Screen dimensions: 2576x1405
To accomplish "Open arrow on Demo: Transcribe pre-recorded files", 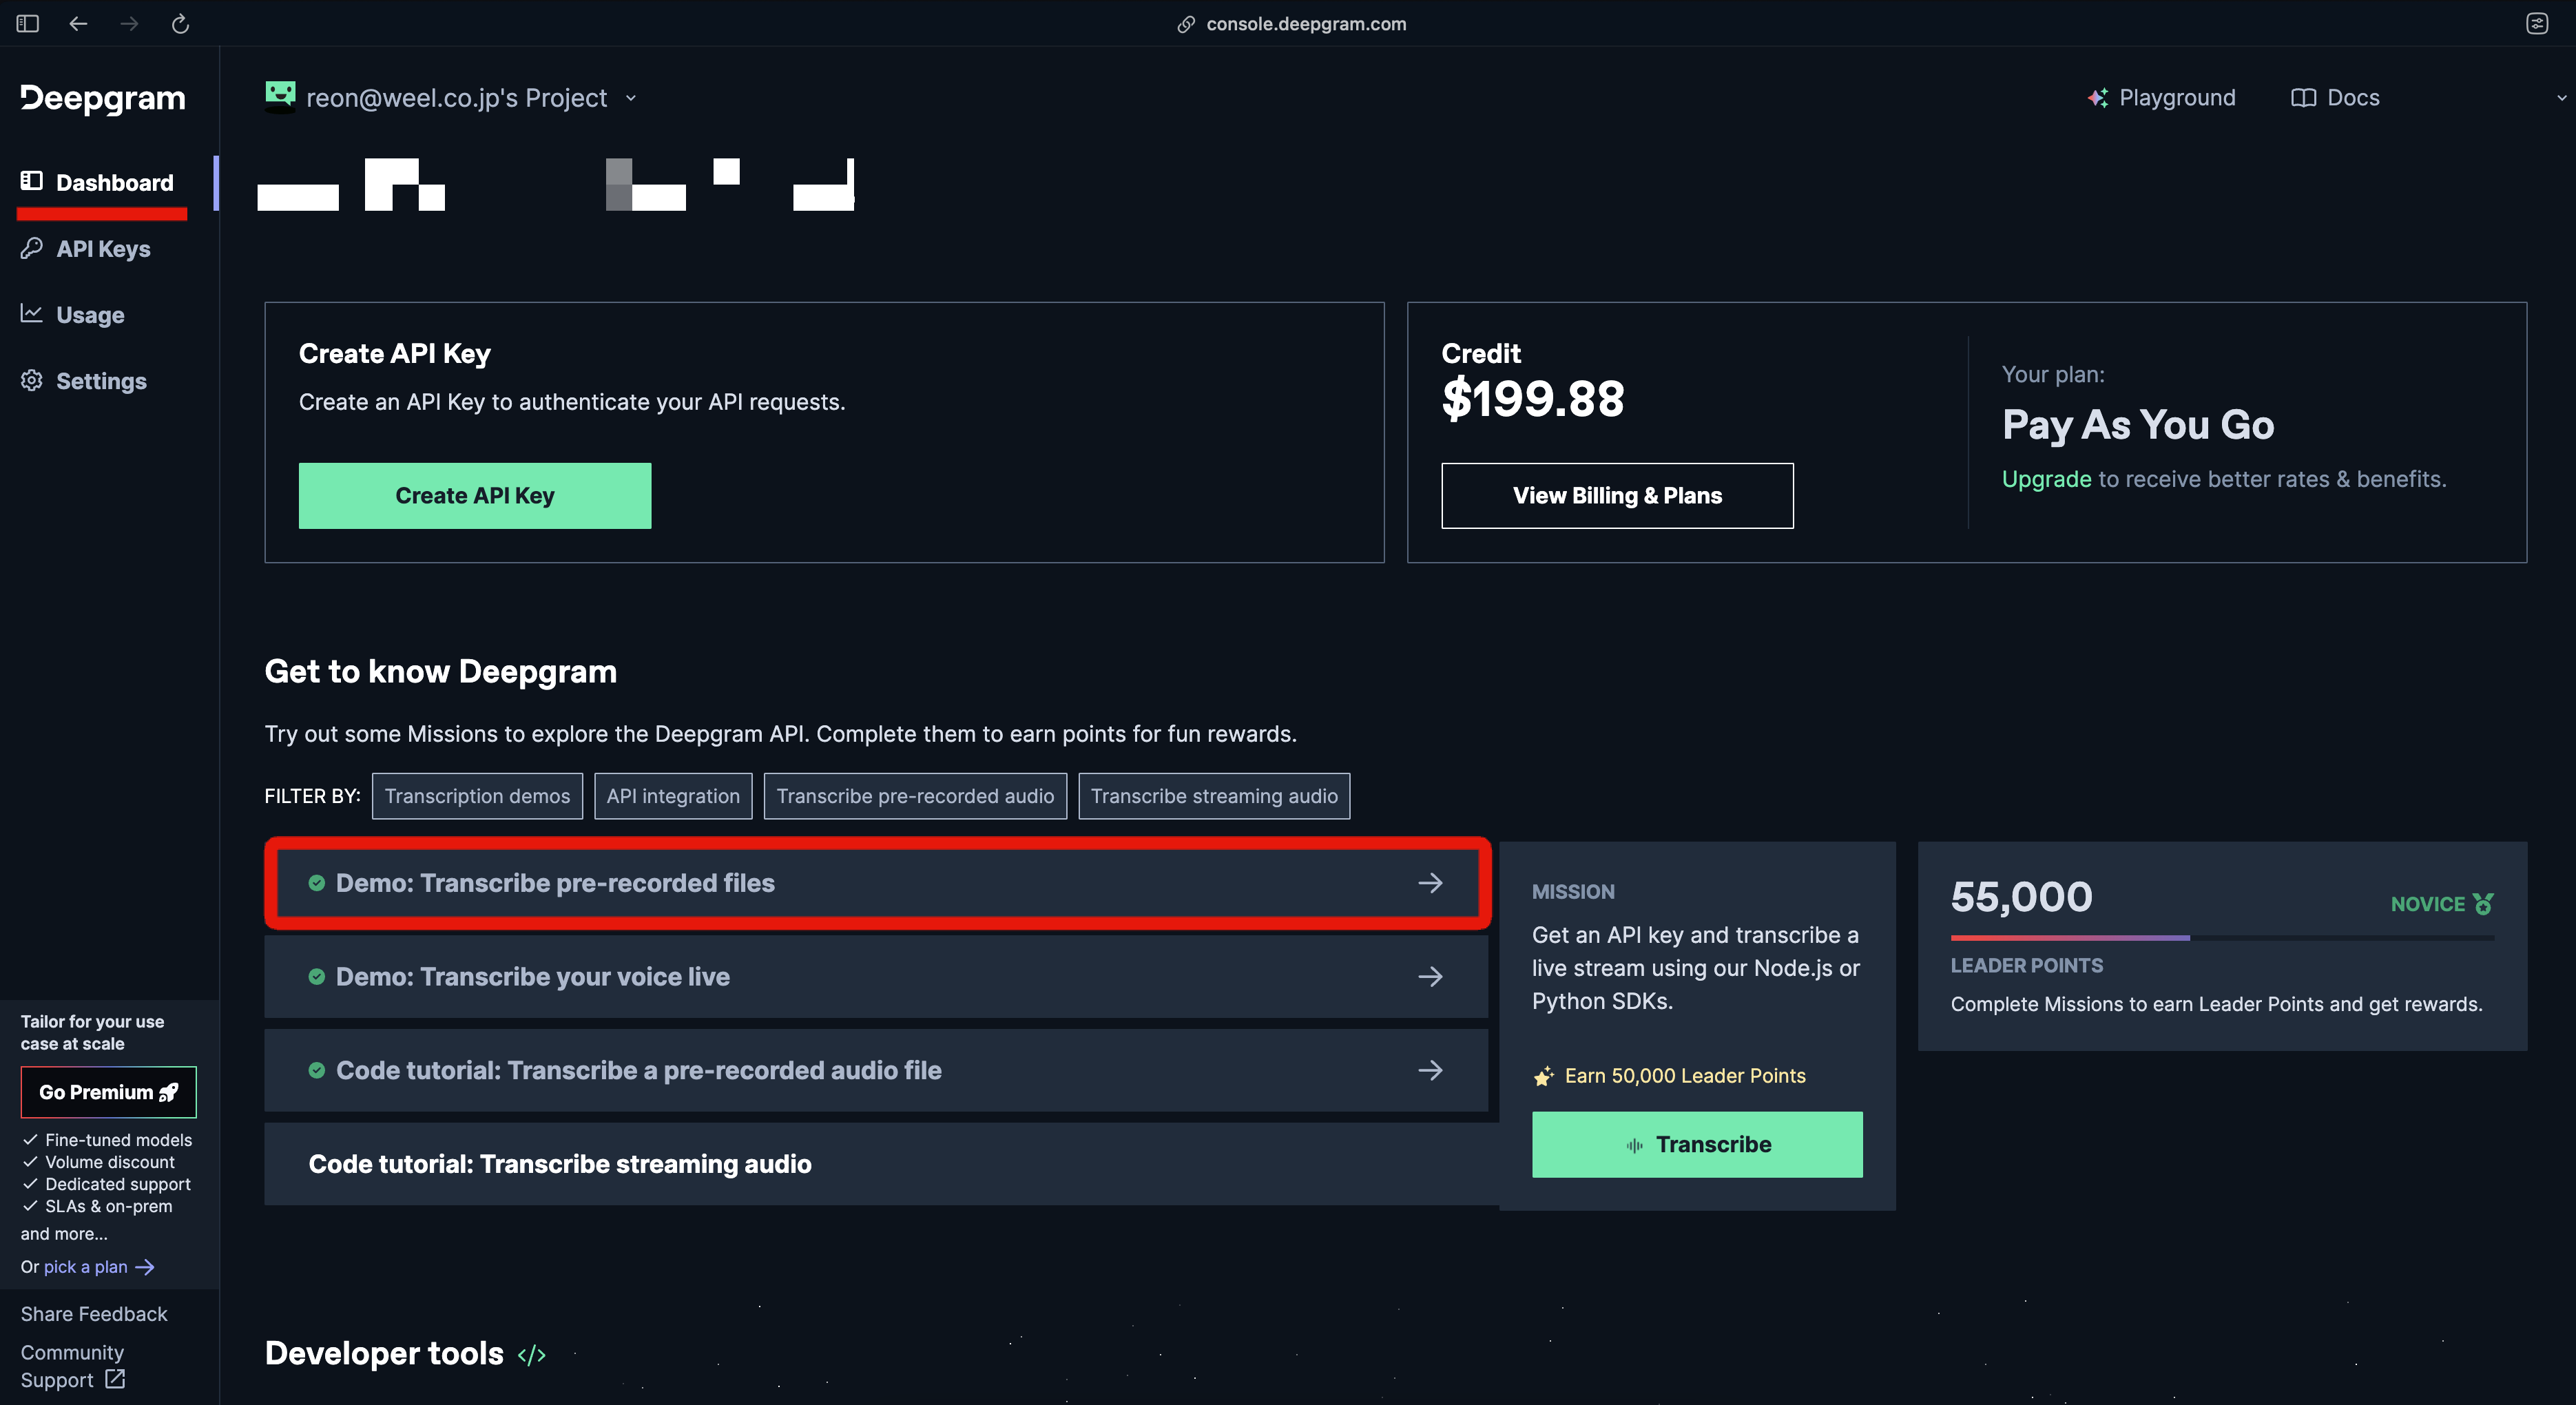I will pos(1430,883).
